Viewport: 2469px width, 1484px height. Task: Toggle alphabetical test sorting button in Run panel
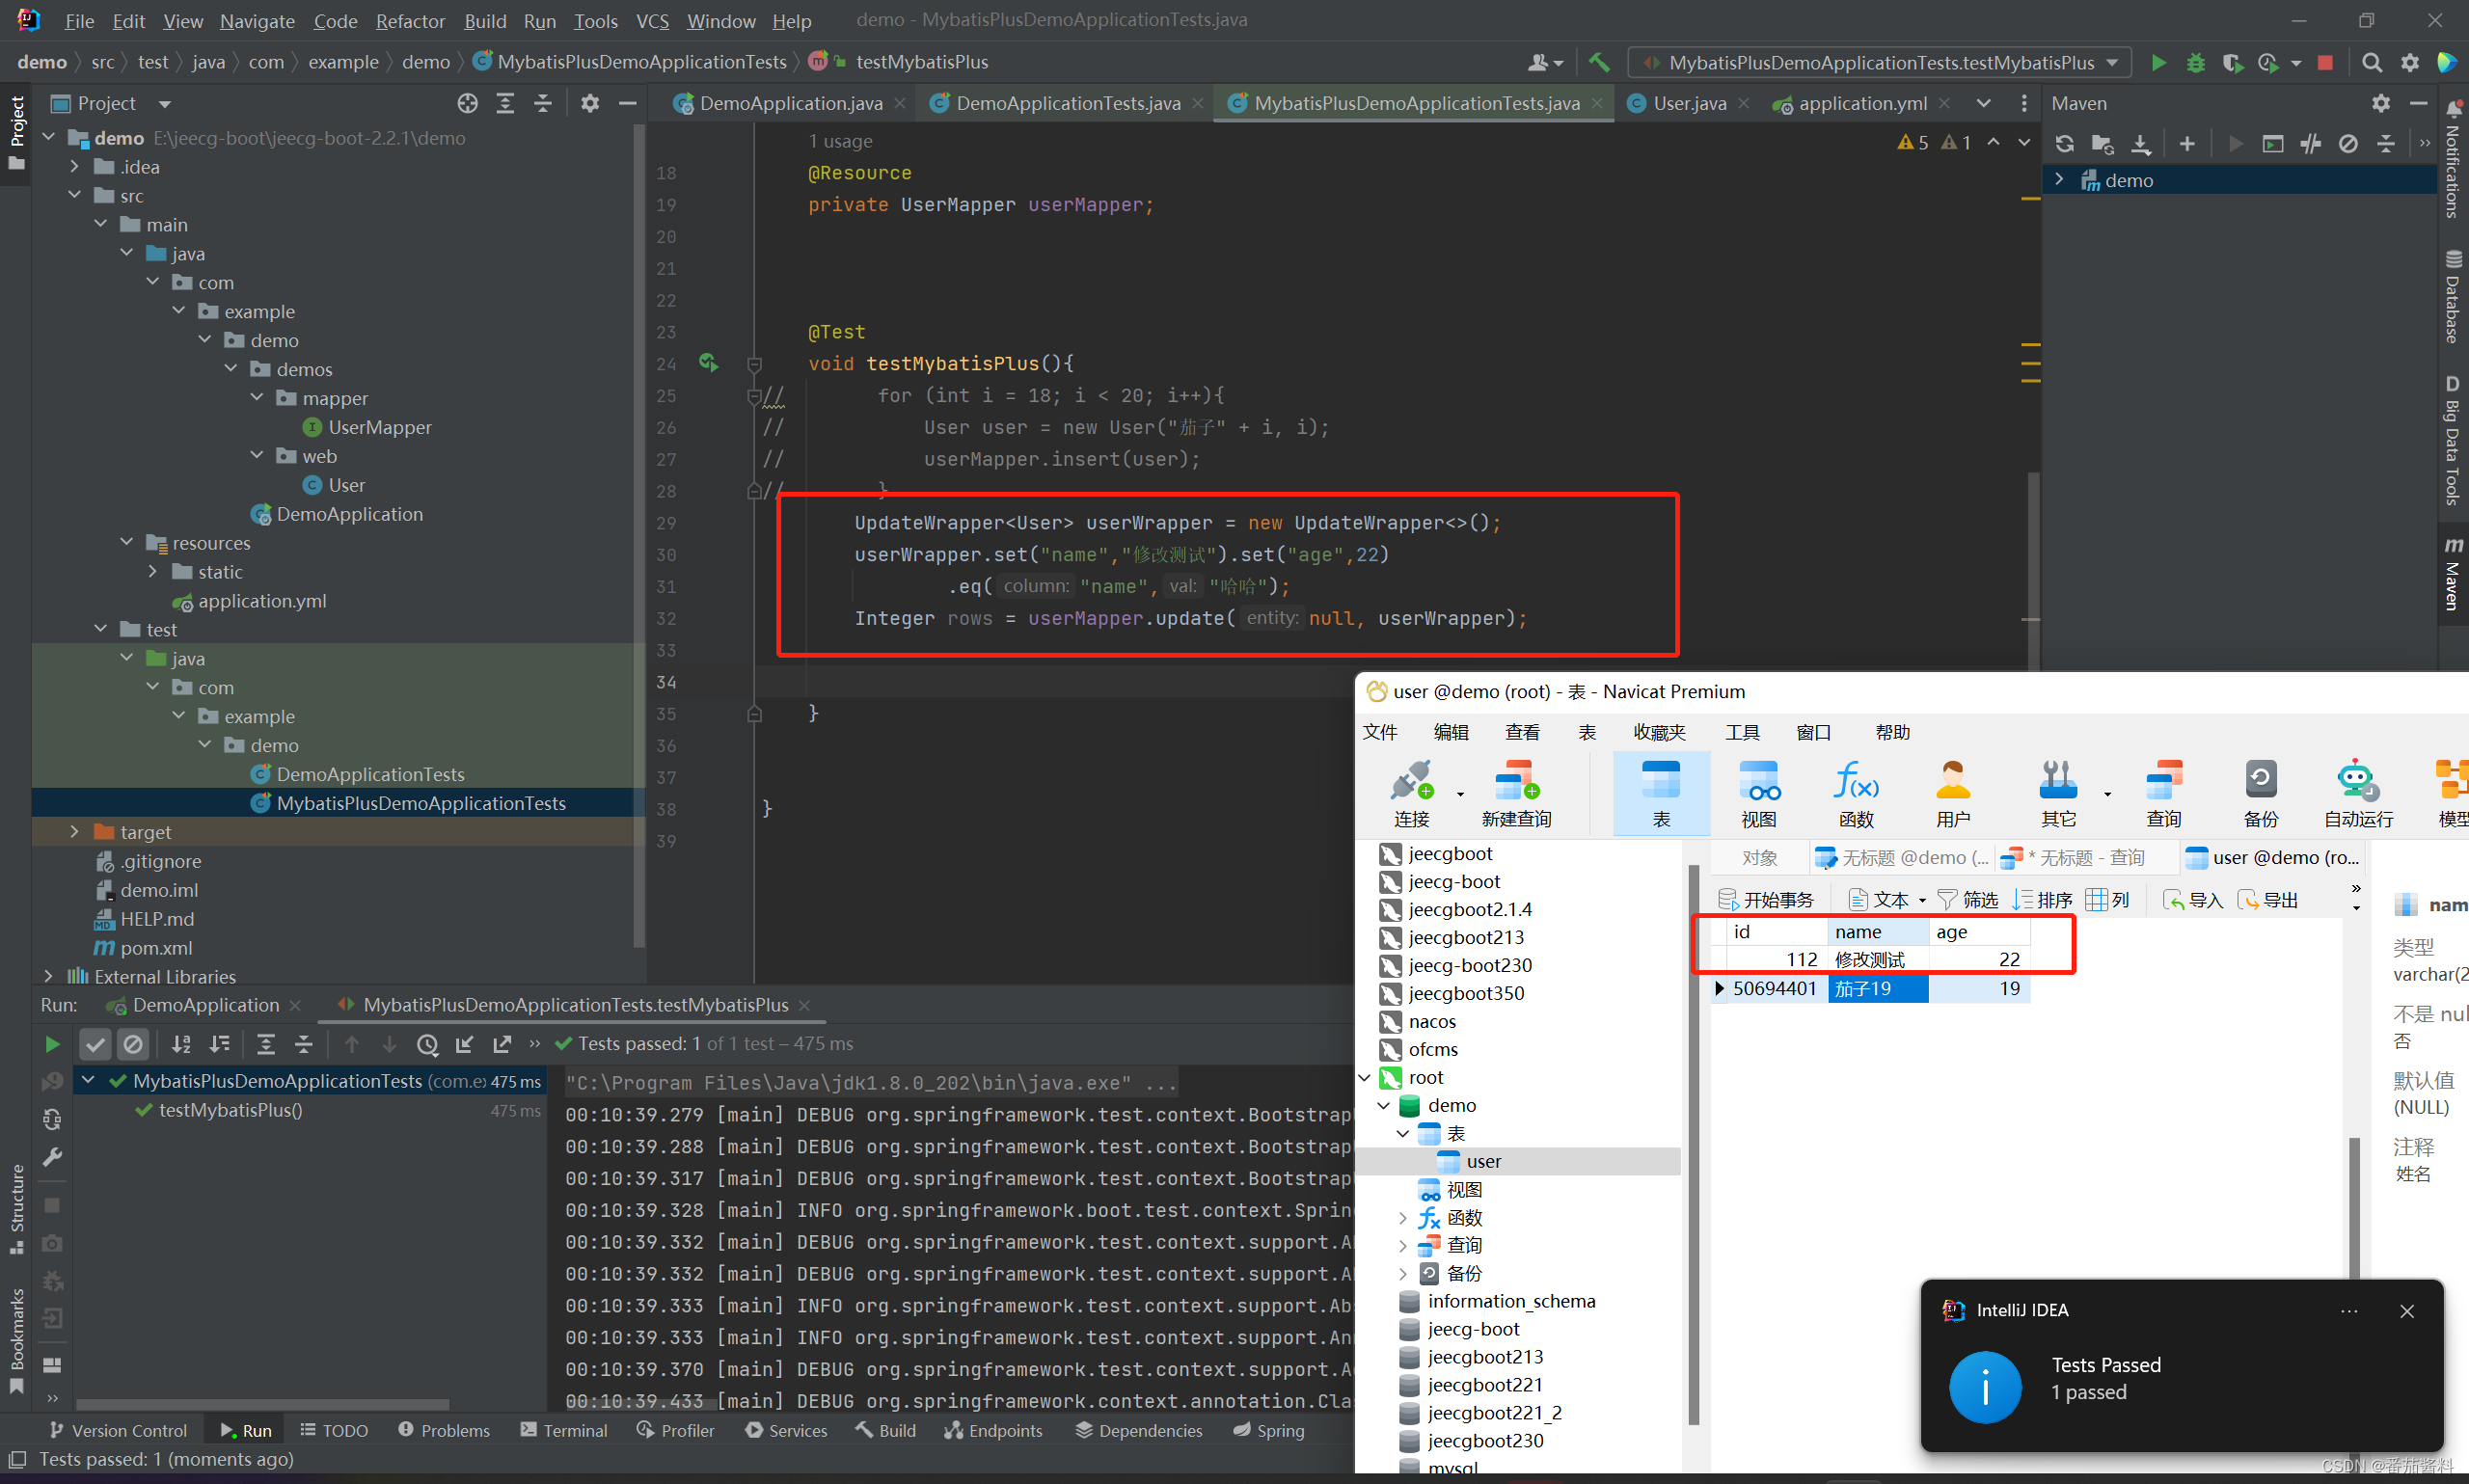tap(181, 1044)
